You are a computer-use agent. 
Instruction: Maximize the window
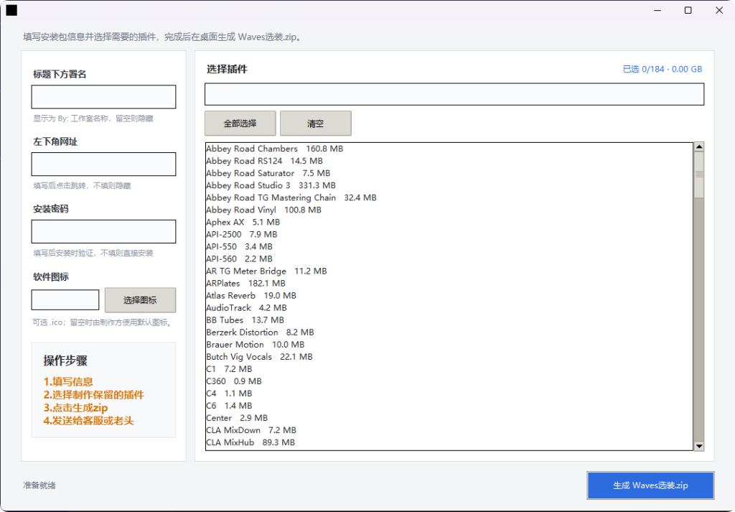pyautogui.click(x=688, y=10)
